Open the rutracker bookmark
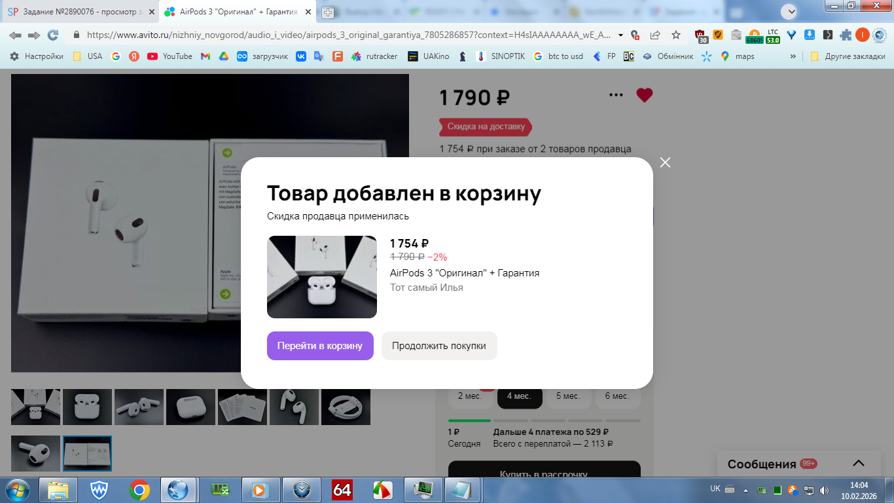894x503 pixels. (374, 56)
